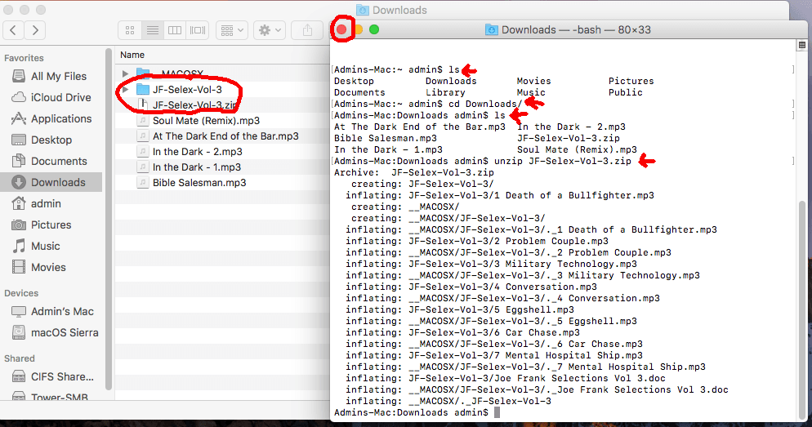Select Downloads in Finder sidebar
This screenshot has height=427, width=812.
point(51,182)
